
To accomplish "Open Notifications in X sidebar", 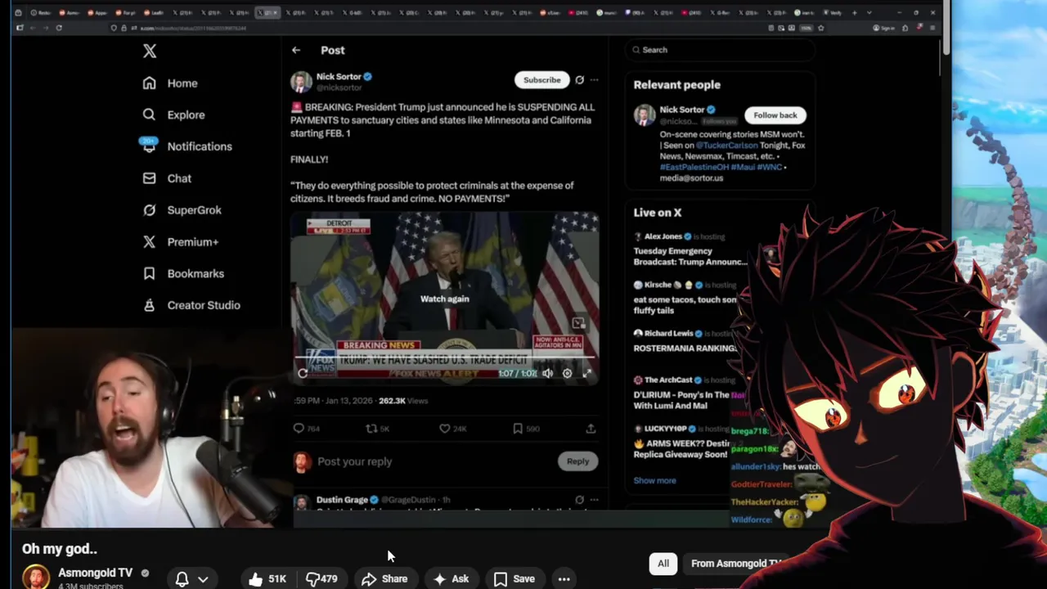I will pyautogui.click(x=186, y=146).
